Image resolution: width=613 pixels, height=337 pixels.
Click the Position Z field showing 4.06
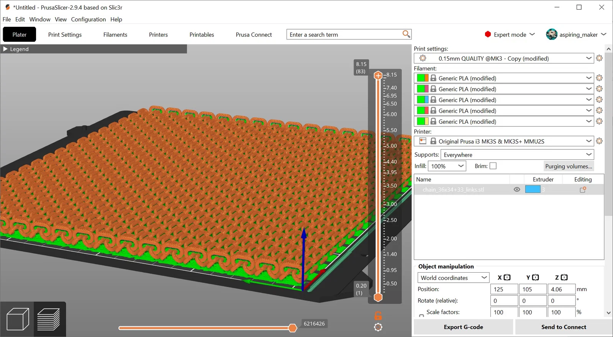point(561,289)
